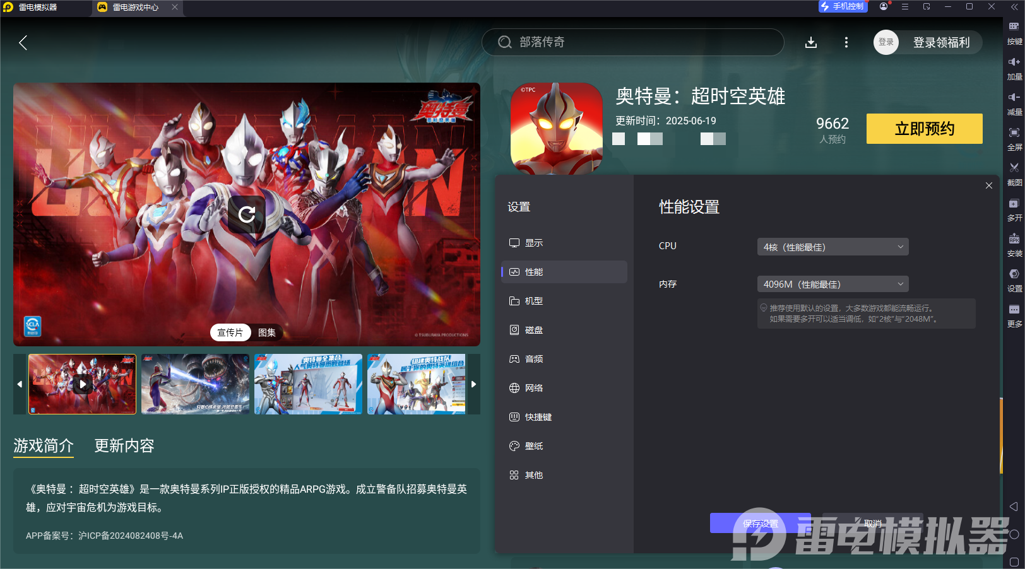Viewport: 1025px width, 569px height.
Task: Go back with the game center arrow
Action: (23, 43)
